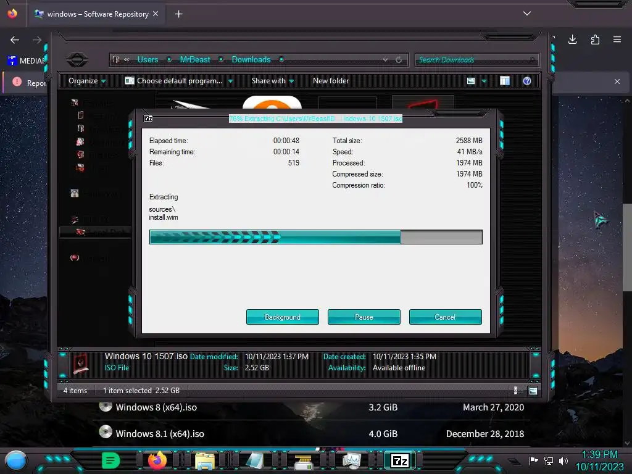
Task: Open the Organize dropdown menu
Action: pyautogui.click(x=87, y=81)
